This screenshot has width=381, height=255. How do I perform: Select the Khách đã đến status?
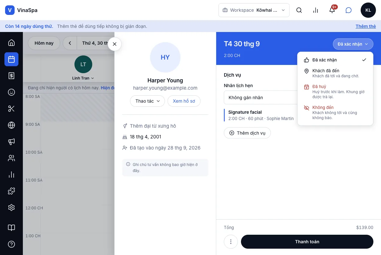tap(335, 73)
